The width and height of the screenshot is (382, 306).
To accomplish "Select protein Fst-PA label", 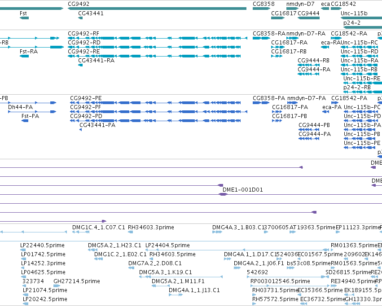I will (30, 116).
